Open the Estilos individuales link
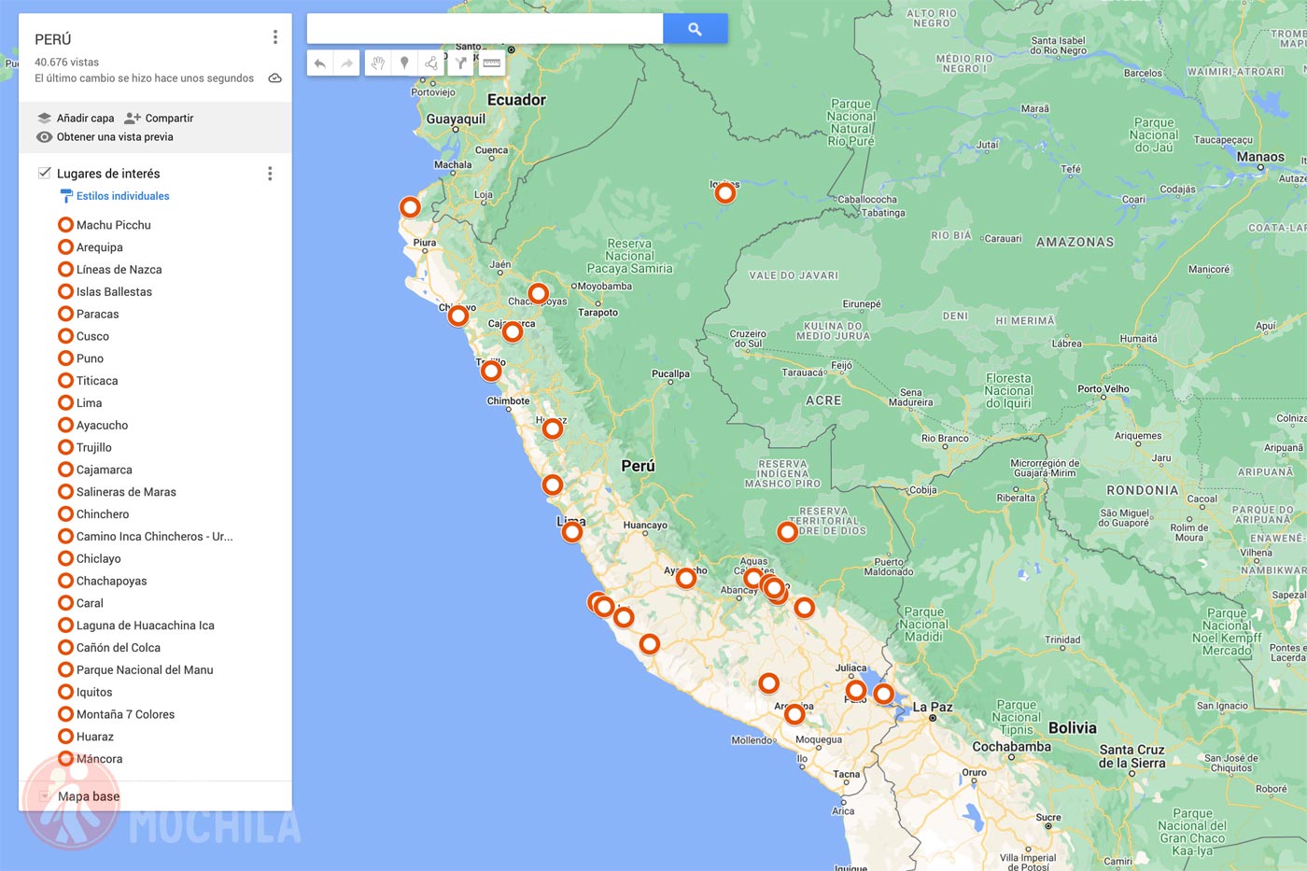The image size is (1307, 871). [123, 196]
